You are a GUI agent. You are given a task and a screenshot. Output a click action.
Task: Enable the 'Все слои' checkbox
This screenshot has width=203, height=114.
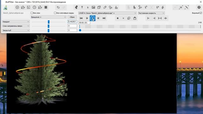point(32,13)
